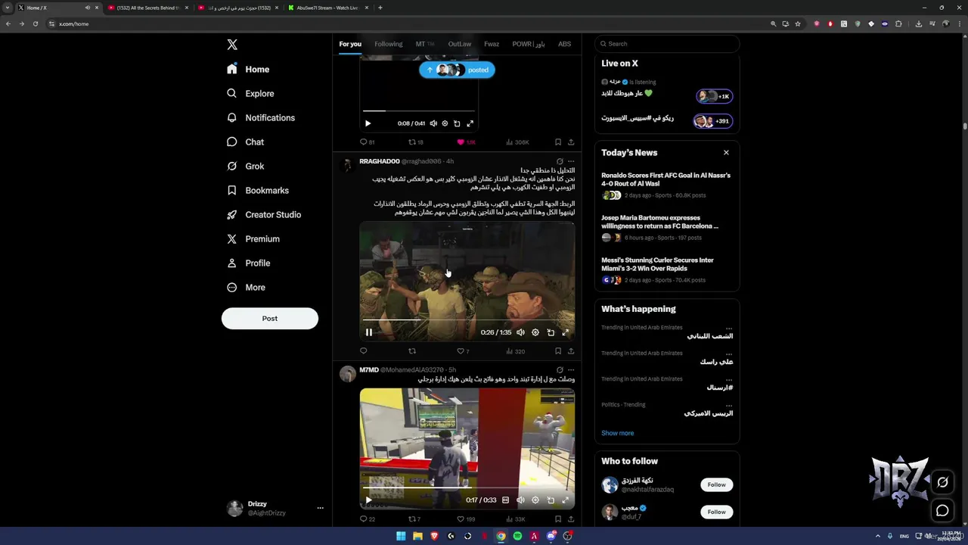Seek on the 1:35 video progress bar
The image size is (968, 545).
(467, 320)
